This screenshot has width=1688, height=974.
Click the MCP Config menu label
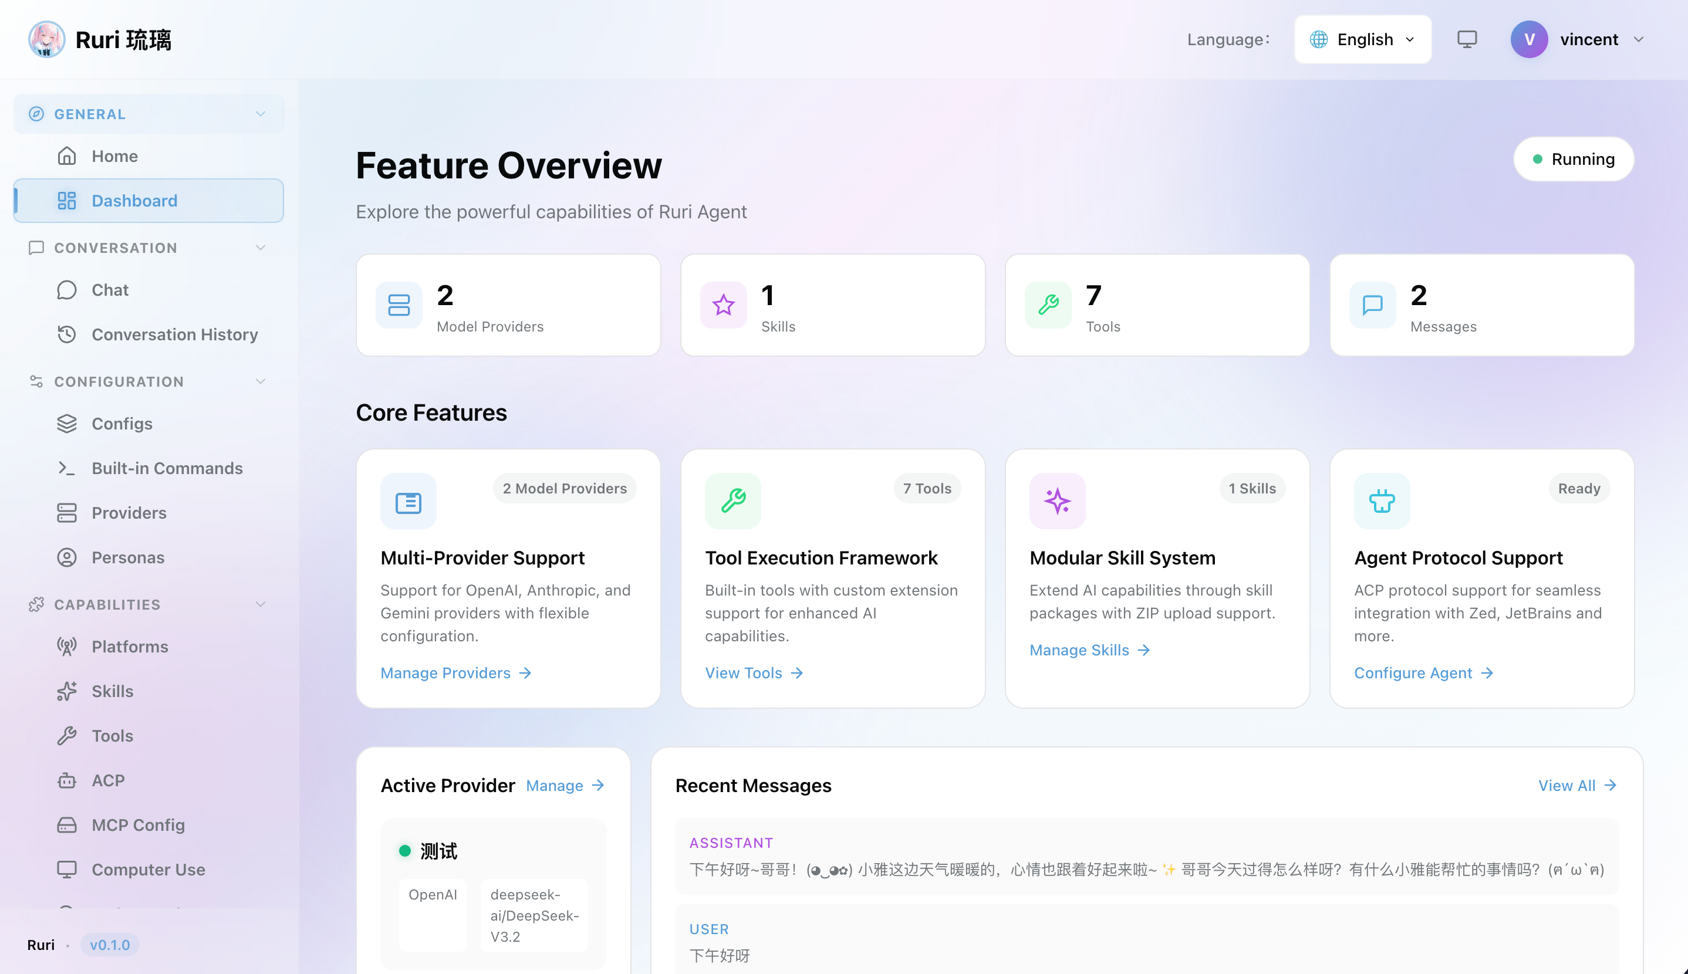click(x=138, y=825)
